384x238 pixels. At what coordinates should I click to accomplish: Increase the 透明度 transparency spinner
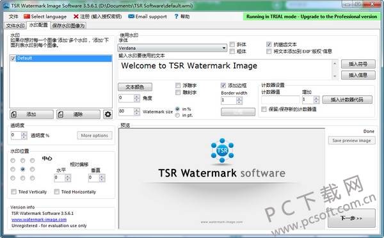pos(24,134)
